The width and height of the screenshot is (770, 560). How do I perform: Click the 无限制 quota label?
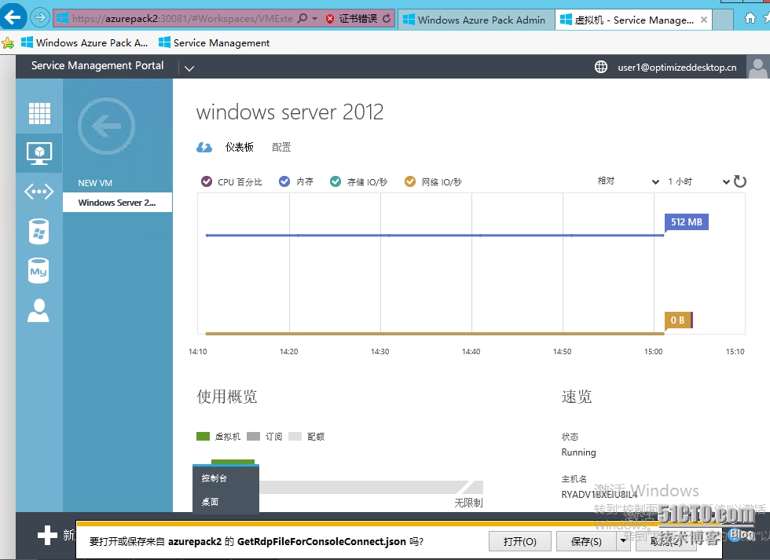point(468,503)
